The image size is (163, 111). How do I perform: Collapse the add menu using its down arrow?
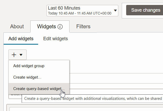coord(21,55)
